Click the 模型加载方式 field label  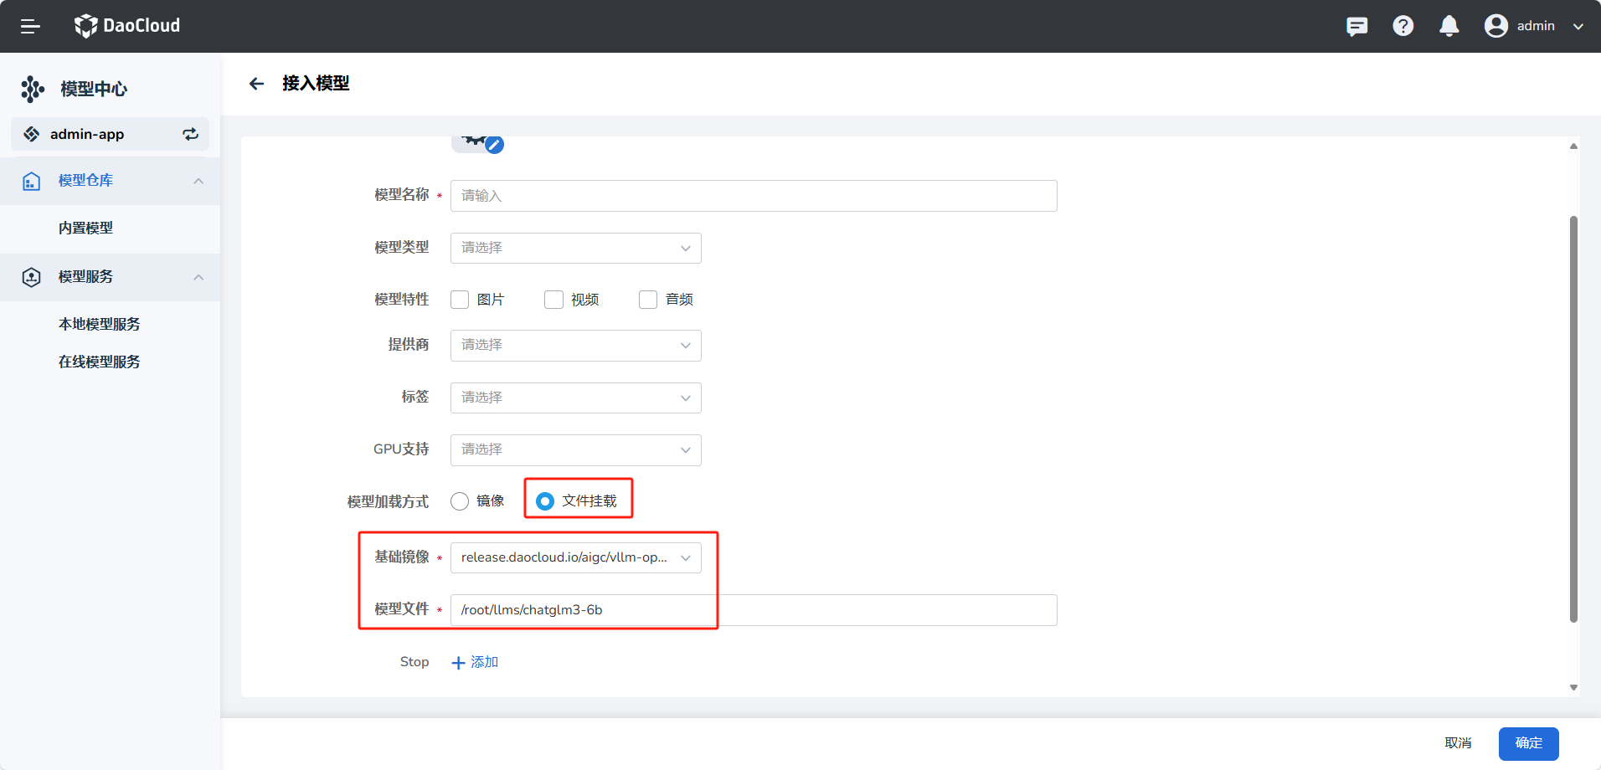point(388,502)
